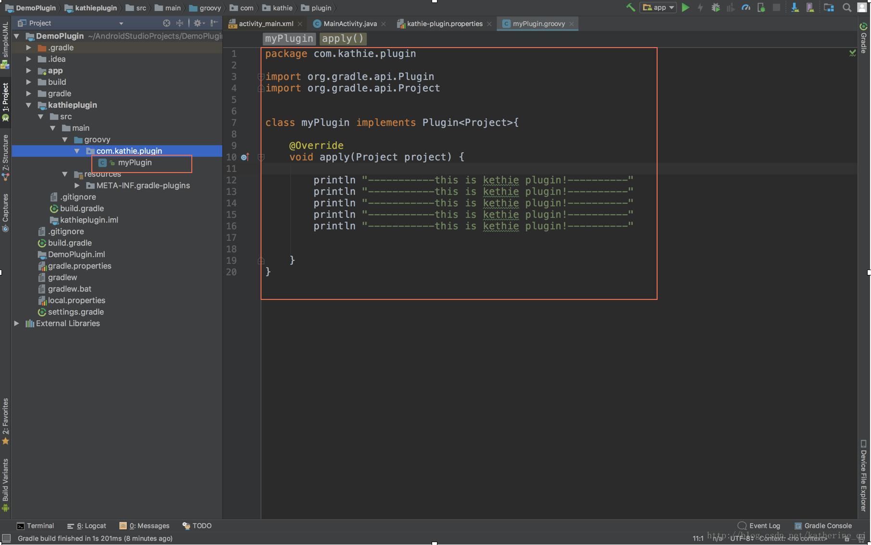Open the Logcat tool window
This screenshot has height=545, width=871.
(x=87, y=526)
